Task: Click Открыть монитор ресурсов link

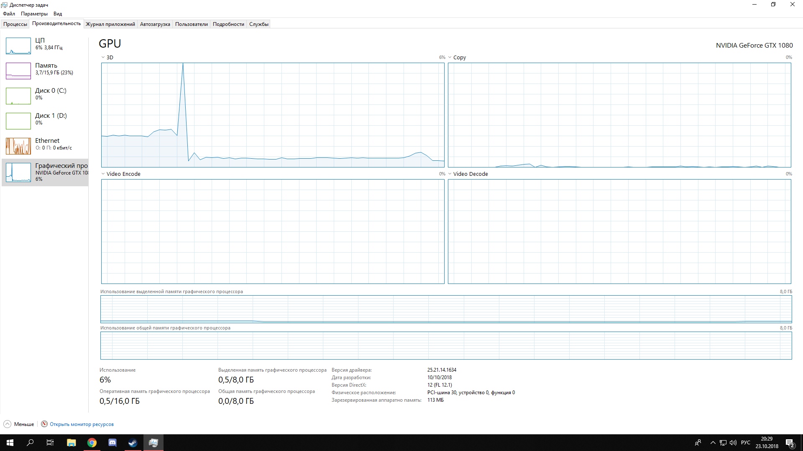Action: pyautogui.click(x=82, y=424)
